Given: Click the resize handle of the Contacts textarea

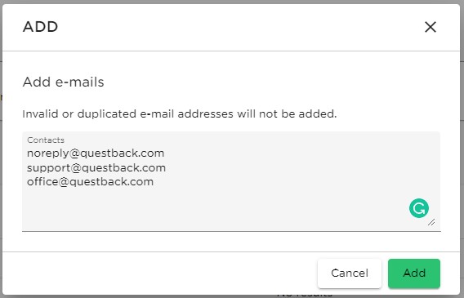Looking at the screenshot, I should pyautogui.click(x=431, y=222).
